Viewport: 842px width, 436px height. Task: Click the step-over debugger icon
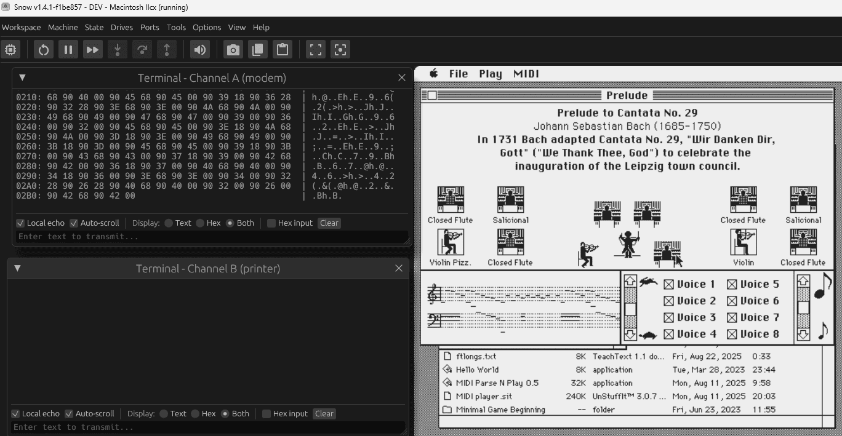142,50
